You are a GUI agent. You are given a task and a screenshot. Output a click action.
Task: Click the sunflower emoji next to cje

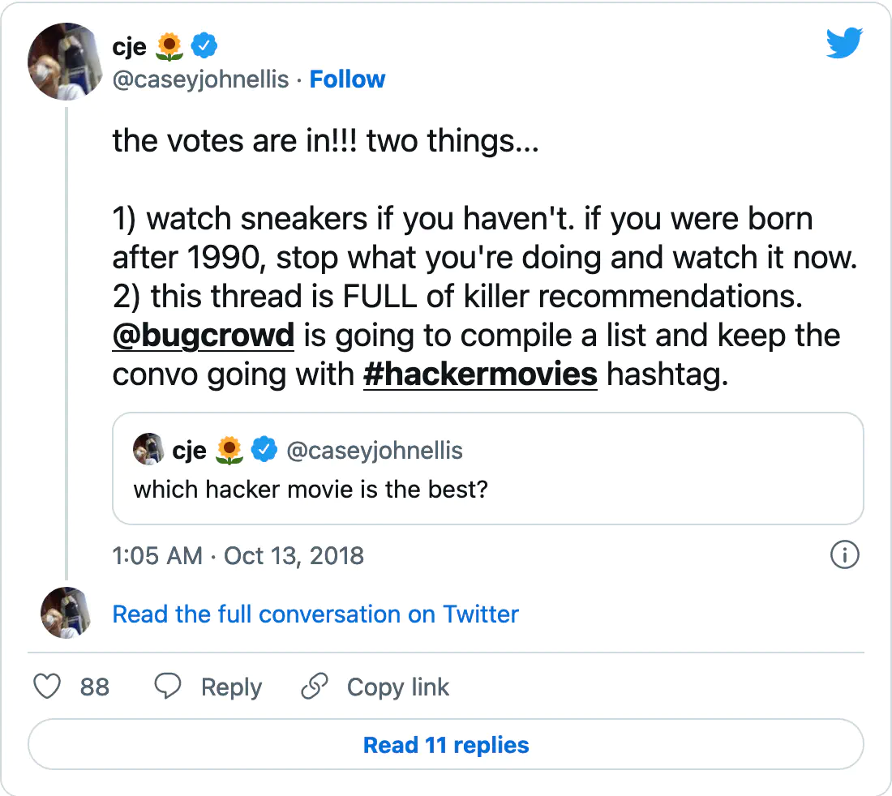point(170,47)
